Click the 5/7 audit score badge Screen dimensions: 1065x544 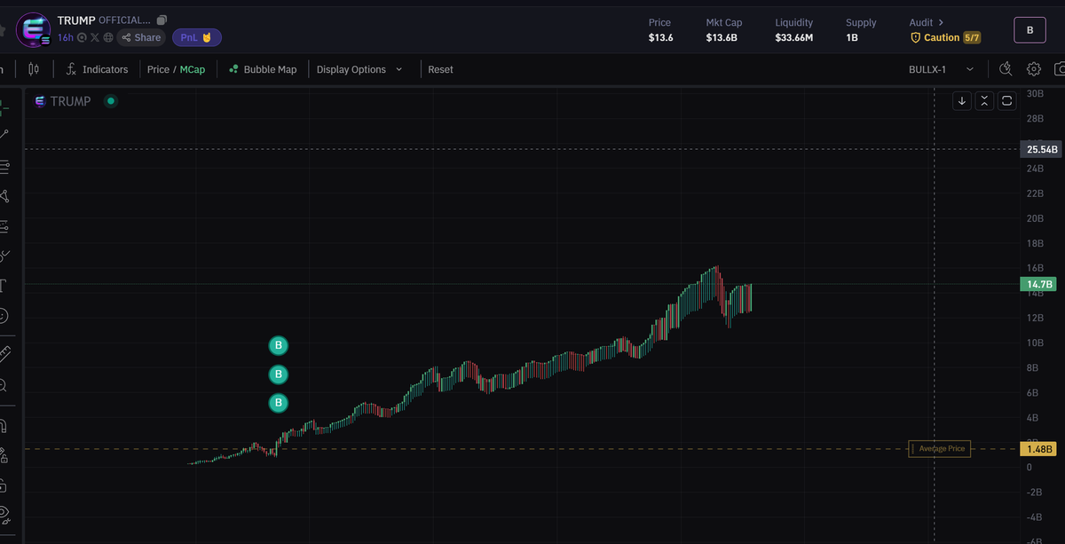(974, 38)
